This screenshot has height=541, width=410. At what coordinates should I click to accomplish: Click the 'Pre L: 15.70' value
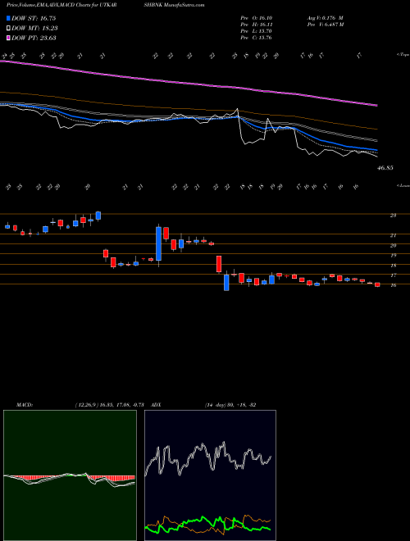pyautogui.click(x=256, y=31)
